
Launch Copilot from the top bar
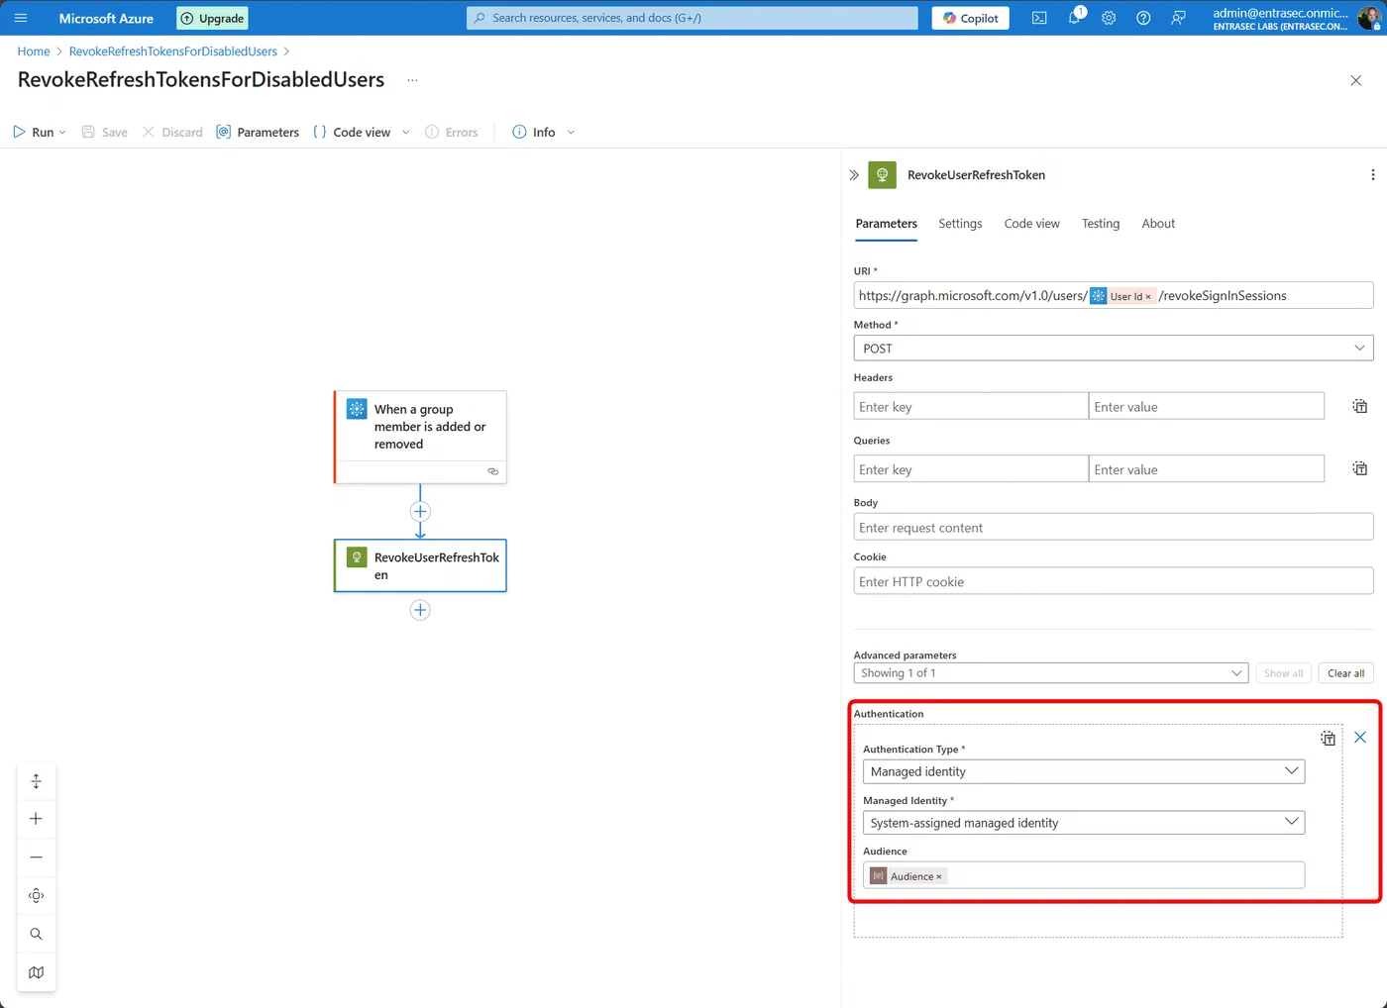tap(970, 18)
